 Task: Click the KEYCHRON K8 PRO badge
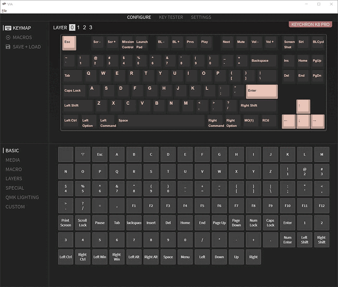click(x=310, y=24)
